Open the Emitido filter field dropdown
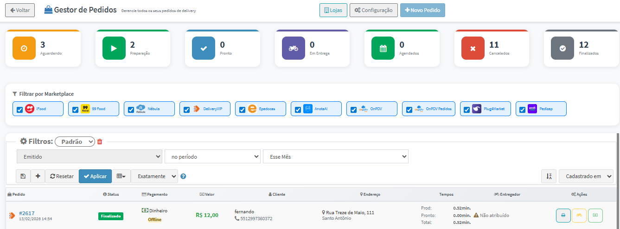The width and height of the screenshot is (620, 229). tap(89, 157)
